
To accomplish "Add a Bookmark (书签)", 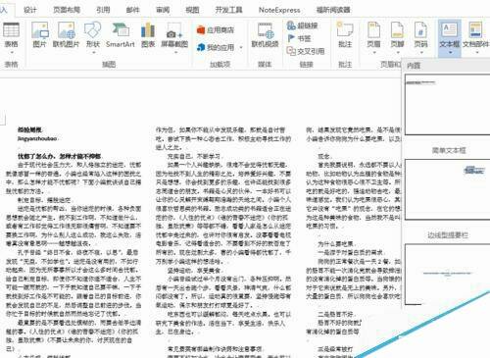I will 299,38.
